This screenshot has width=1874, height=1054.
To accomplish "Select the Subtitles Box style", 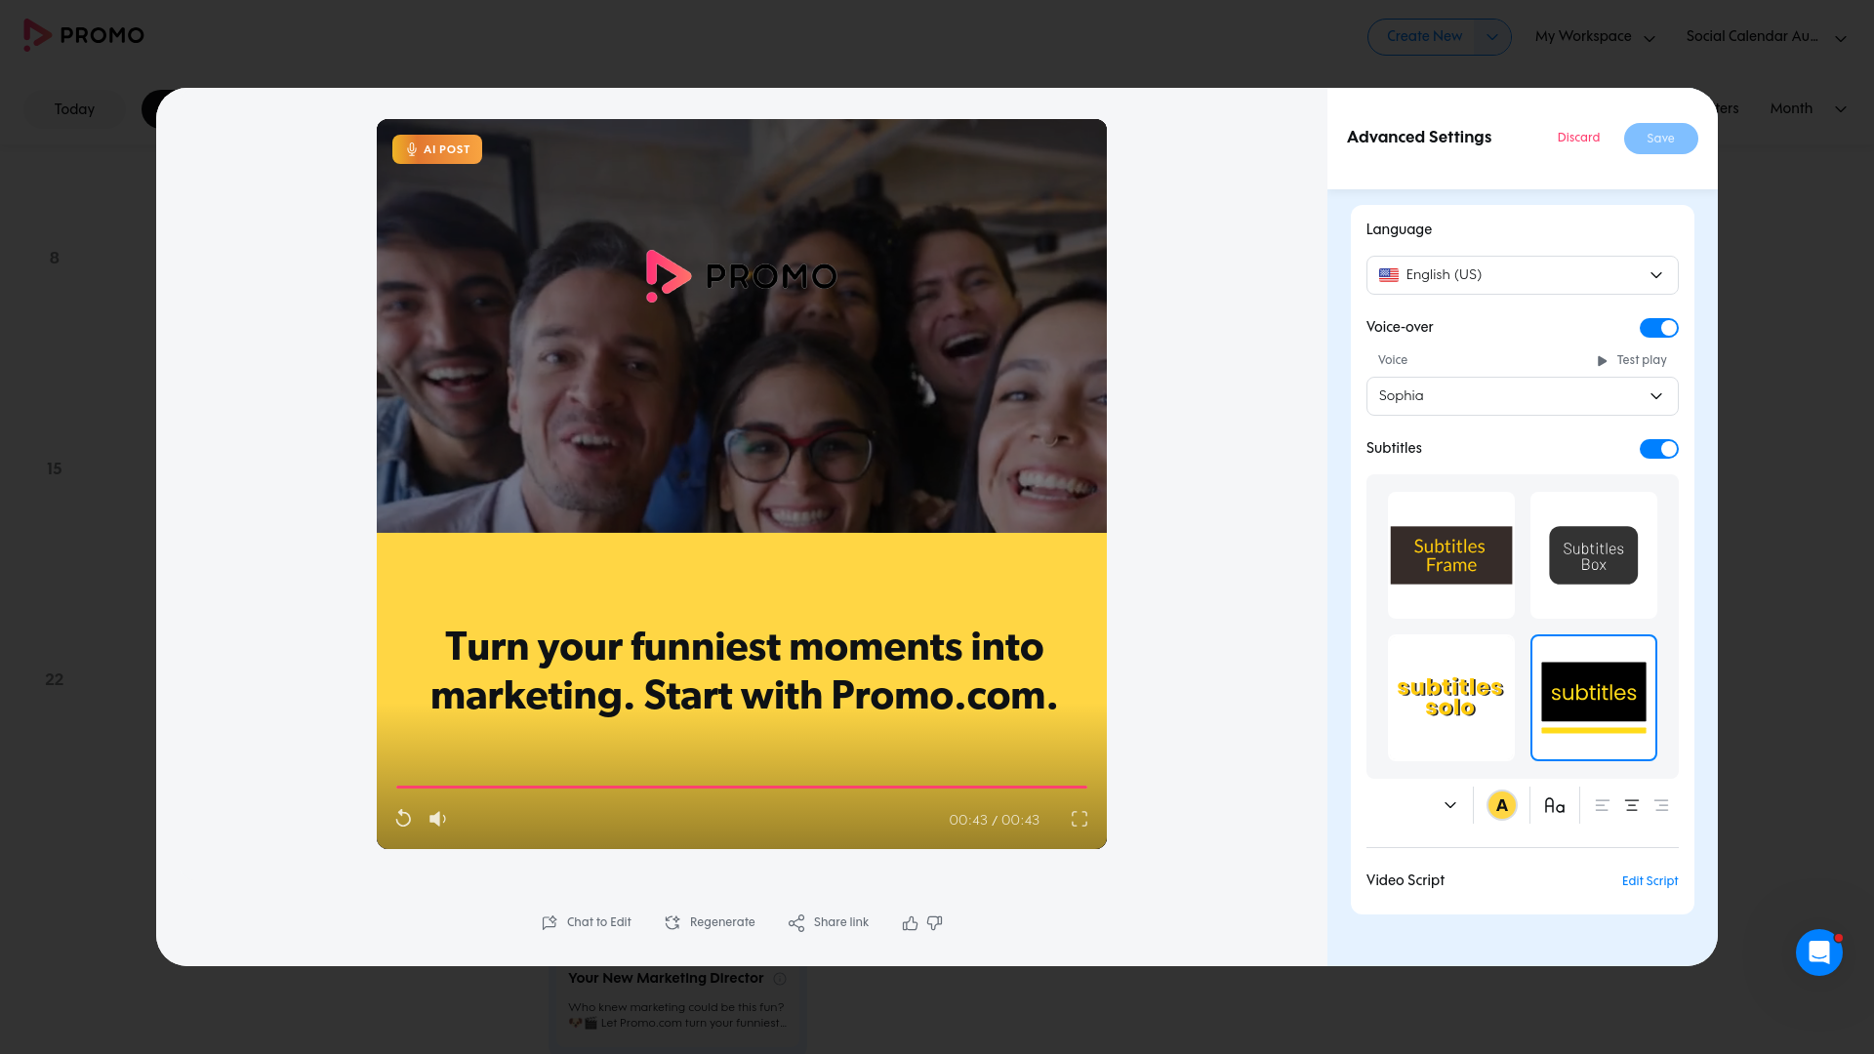I will pos(1594,555).
